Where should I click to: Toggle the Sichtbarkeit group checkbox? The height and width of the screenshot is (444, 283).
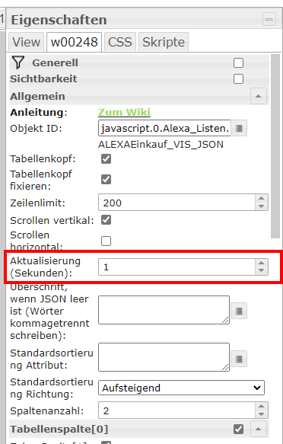[238, 78]
